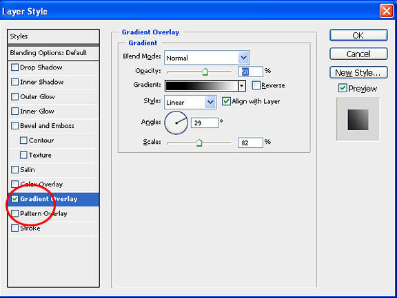Open the Style Linear dropdown
Screen dimensions: 397x298
click(x=210, y=103)
